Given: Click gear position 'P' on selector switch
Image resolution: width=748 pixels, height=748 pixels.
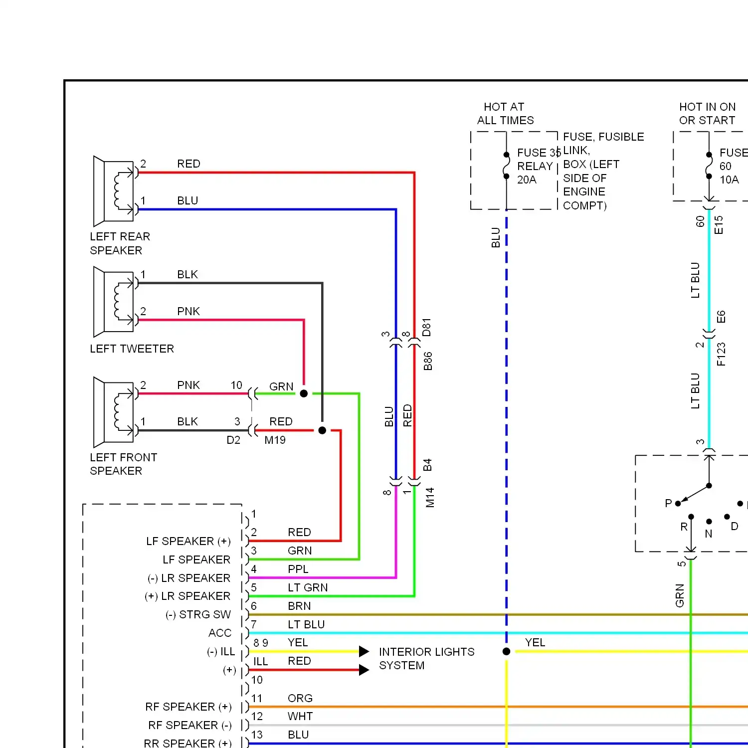Looking at the screenshot, I should (668, 503).
